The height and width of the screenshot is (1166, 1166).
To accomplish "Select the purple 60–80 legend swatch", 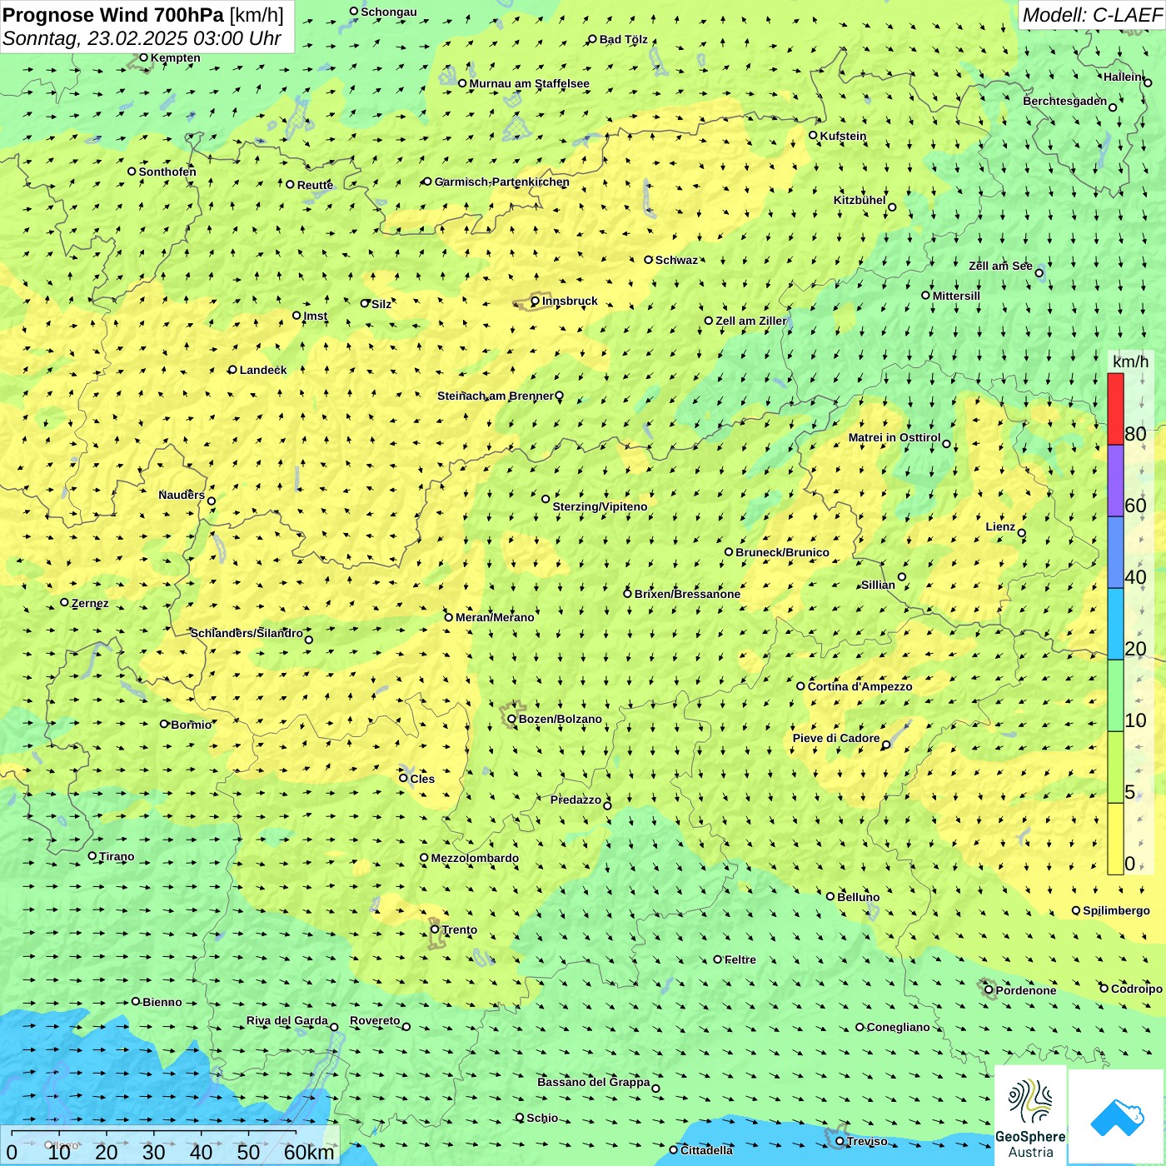I will pos(1115,481).
